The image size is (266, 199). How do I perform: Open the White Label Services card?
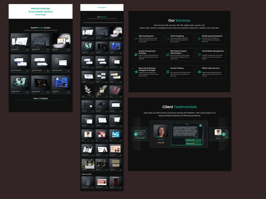click(x=211, y=72)
